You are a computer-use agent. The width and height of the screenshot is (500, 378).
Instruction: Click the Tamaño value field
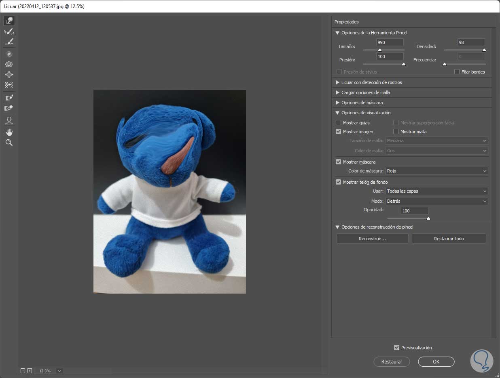pyautogui.click(x=389, y=42)
